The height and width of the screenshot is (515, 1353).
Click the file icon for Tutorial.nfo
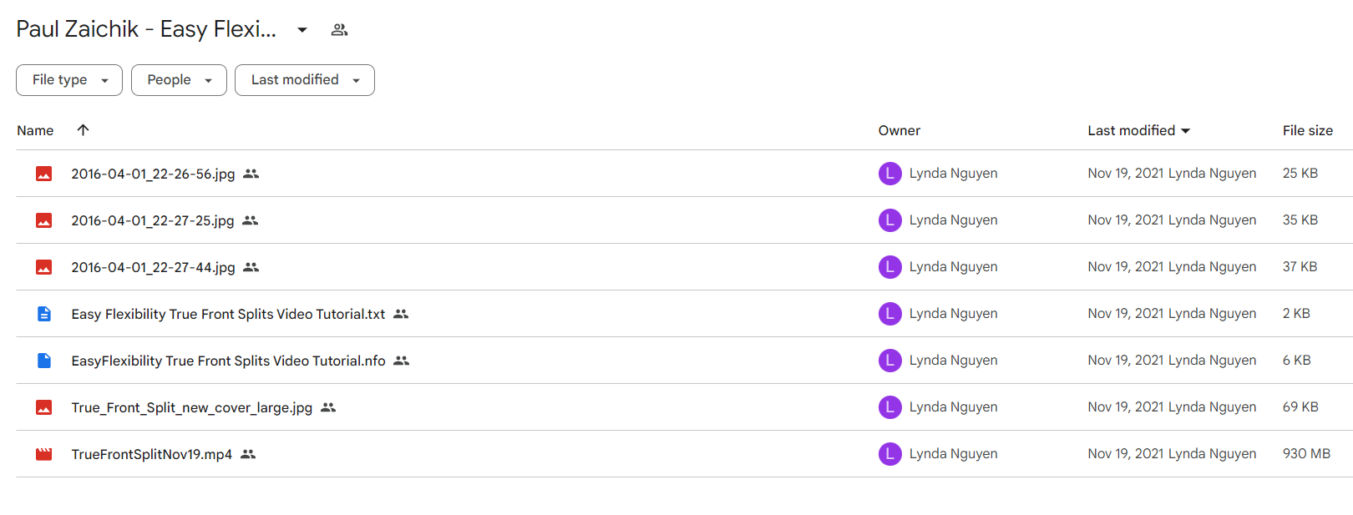click(44, 361)
